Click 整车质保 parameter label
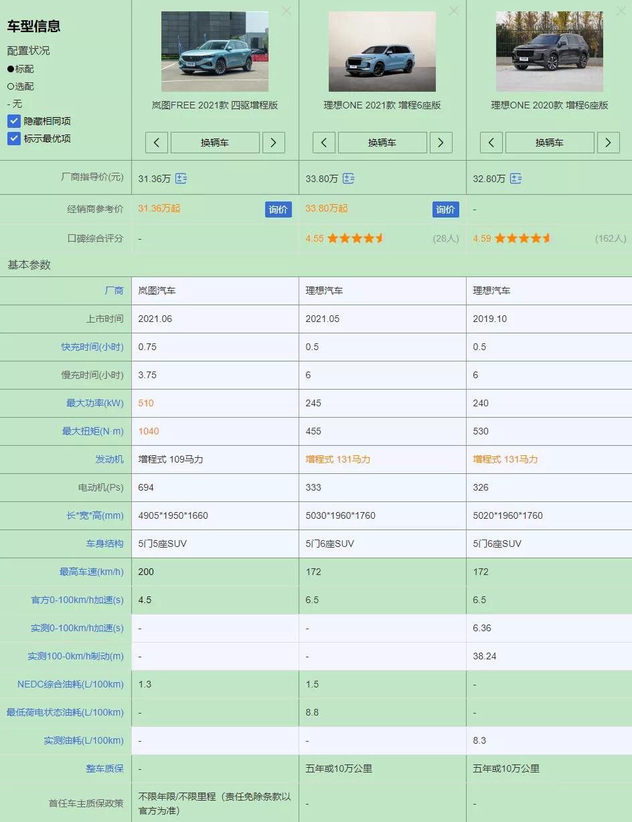The image size is (632, 822). pos(105,768)
